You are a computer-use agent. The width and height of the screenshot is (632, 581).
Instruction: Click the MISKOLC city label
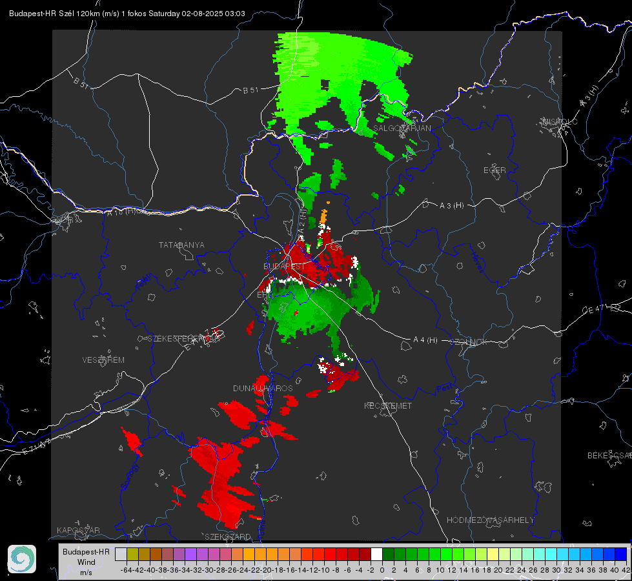pyautogui.click(x=560, y=121)
